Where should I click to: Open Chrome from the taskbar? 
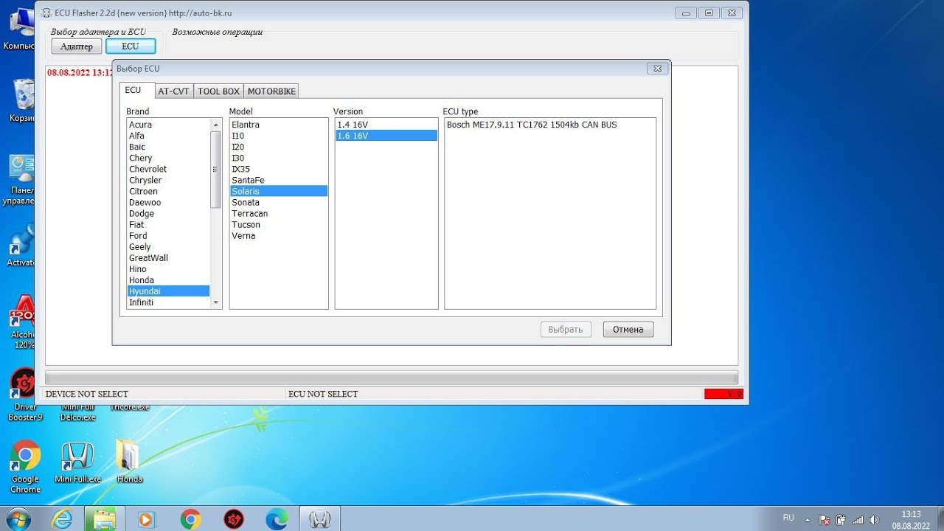(x=190, y=519)
